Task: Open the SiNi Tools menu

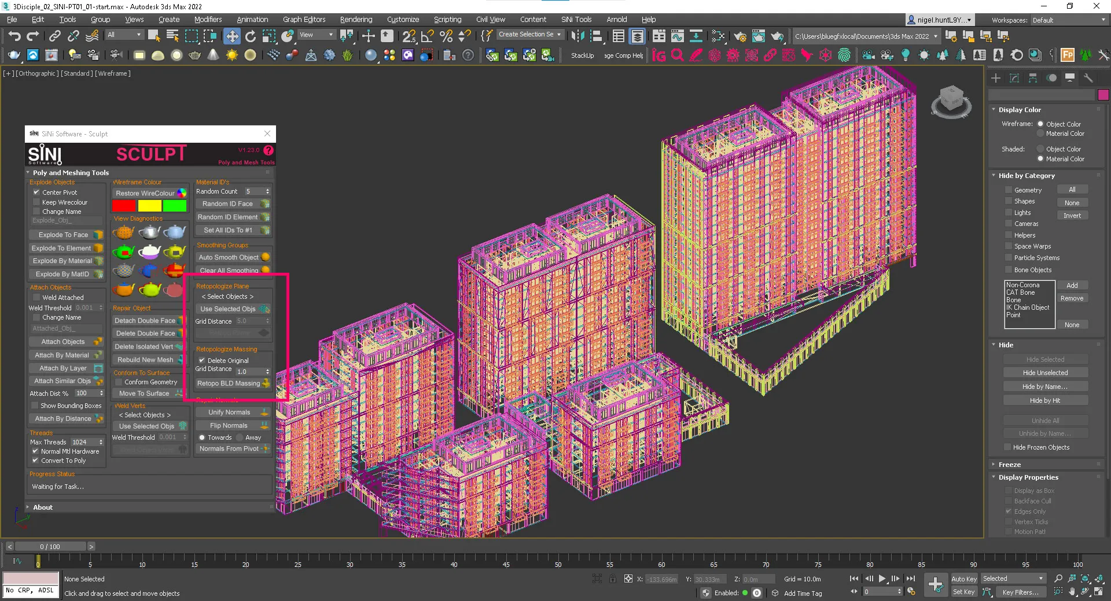Action: [576, 19]
